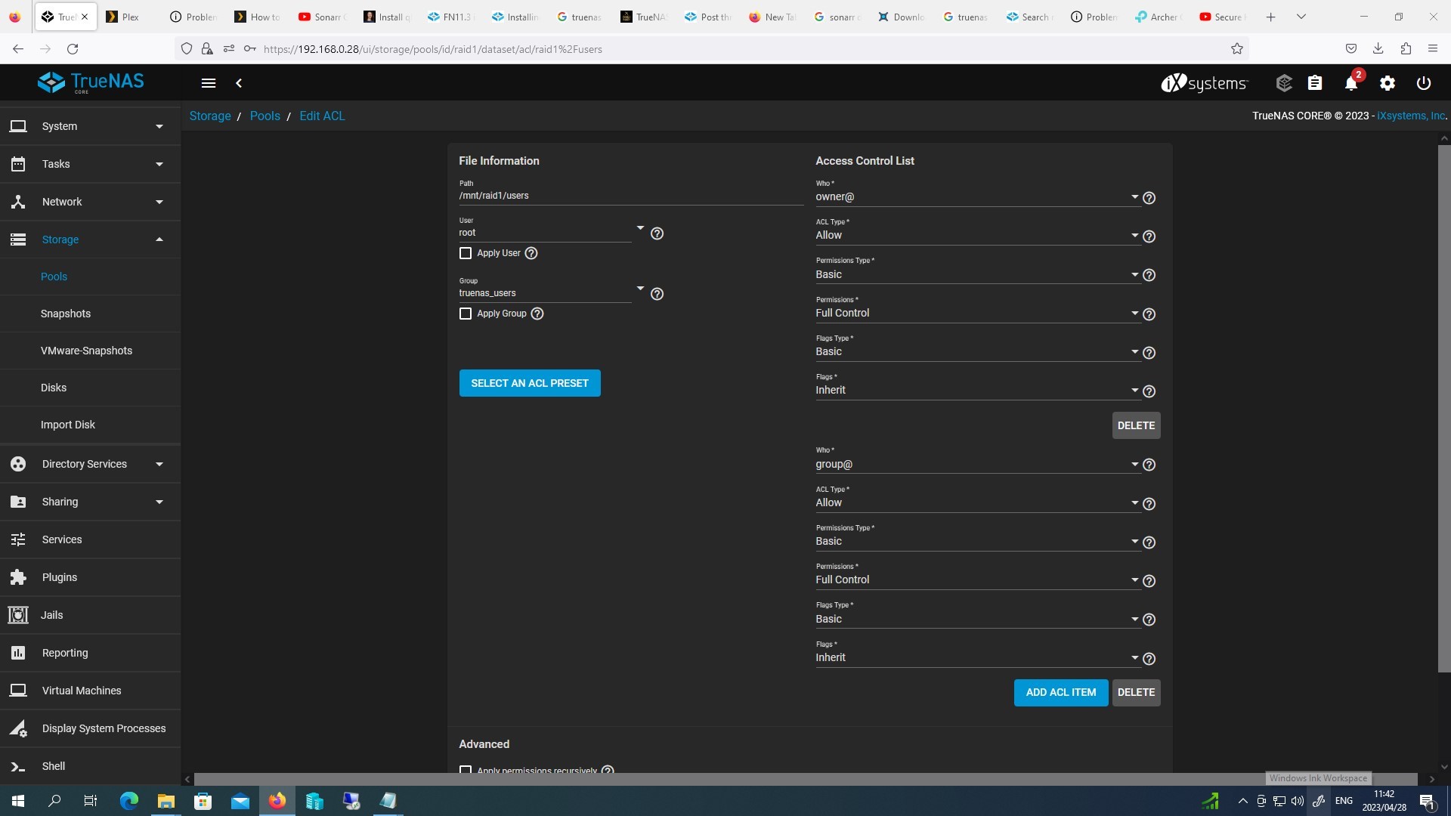The height and width of the screenshot is (816, 1451).
Task: Open group@ Flags Inherit dropdown
Action: (977, 657)
